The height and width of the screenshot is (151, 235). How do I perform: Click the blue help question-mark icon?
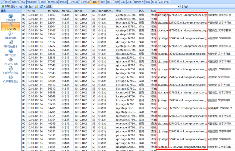186,7
